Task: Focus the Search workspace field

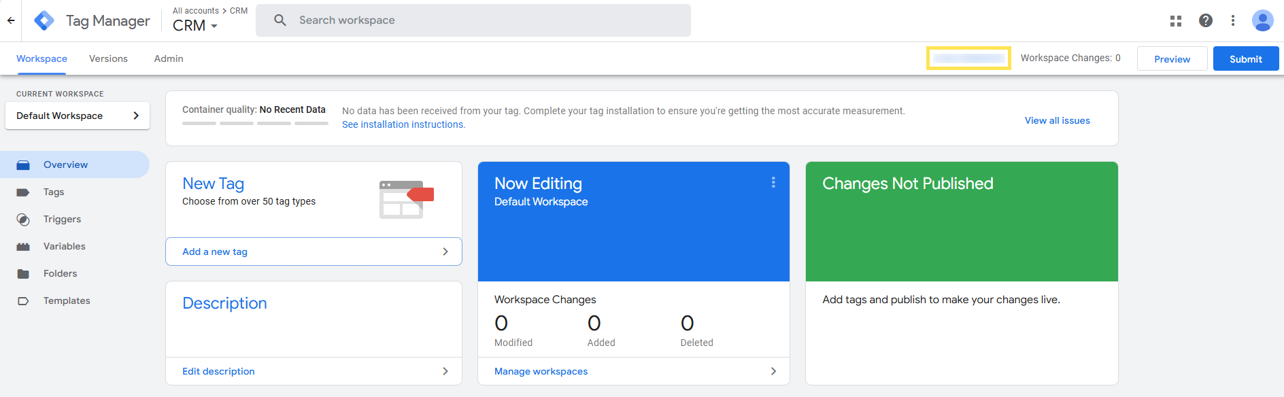Action: pos(476,20)
